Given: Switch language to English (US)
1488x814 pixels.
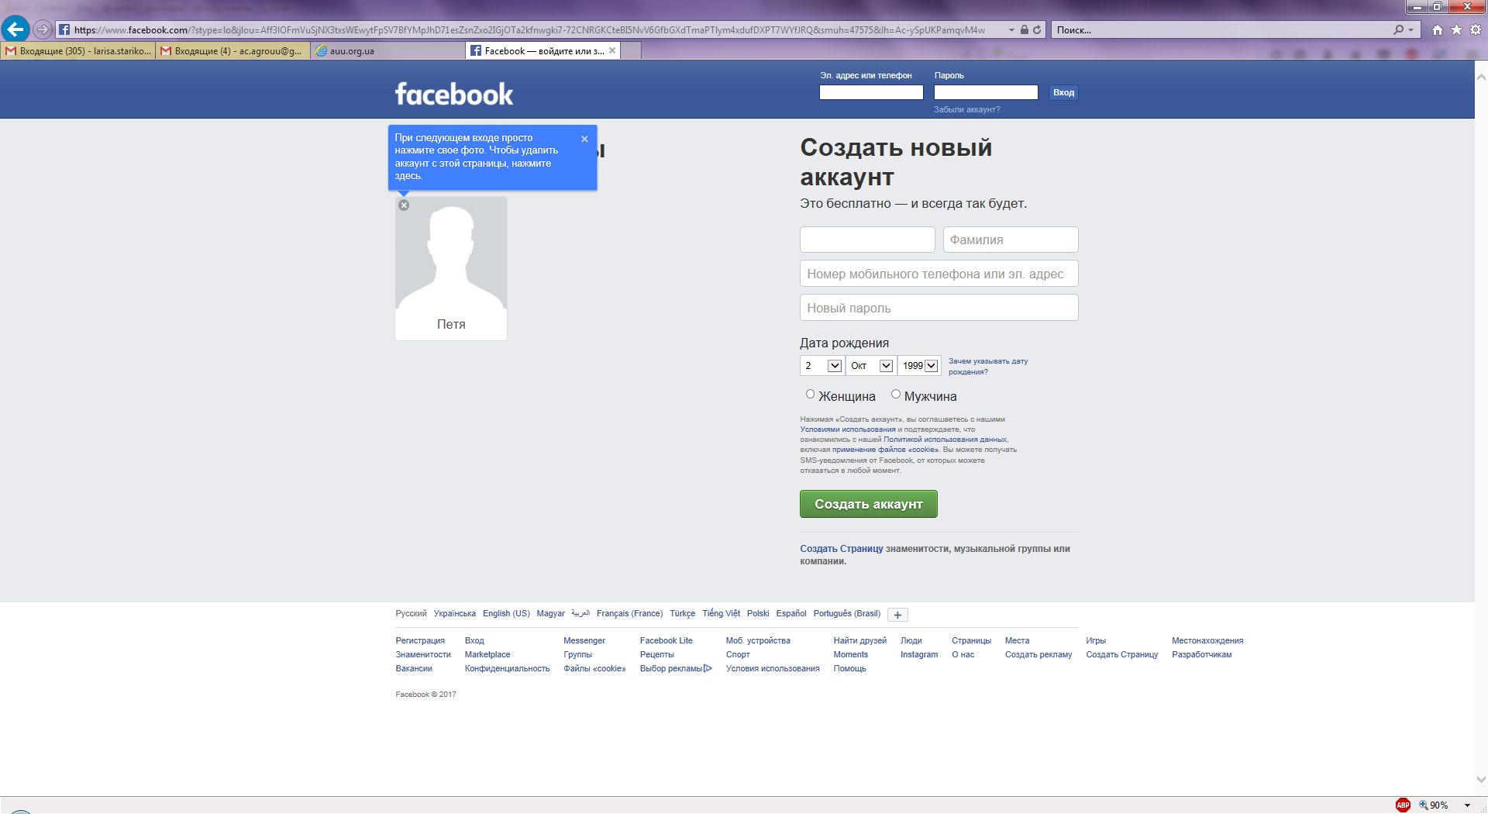Looking at the screenshot, I should pos(506,613).
